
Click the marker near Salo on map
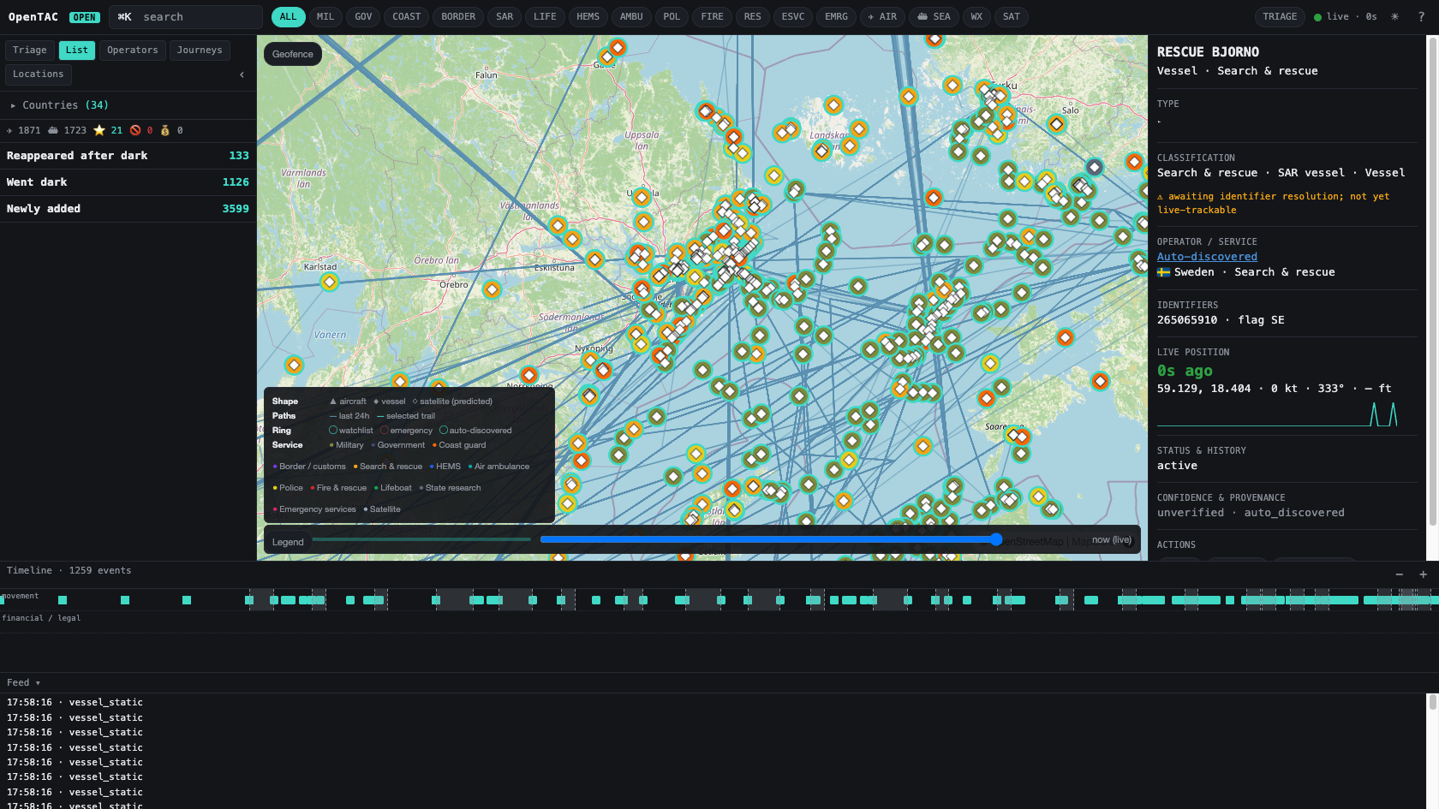click(x=1057, y=124)
